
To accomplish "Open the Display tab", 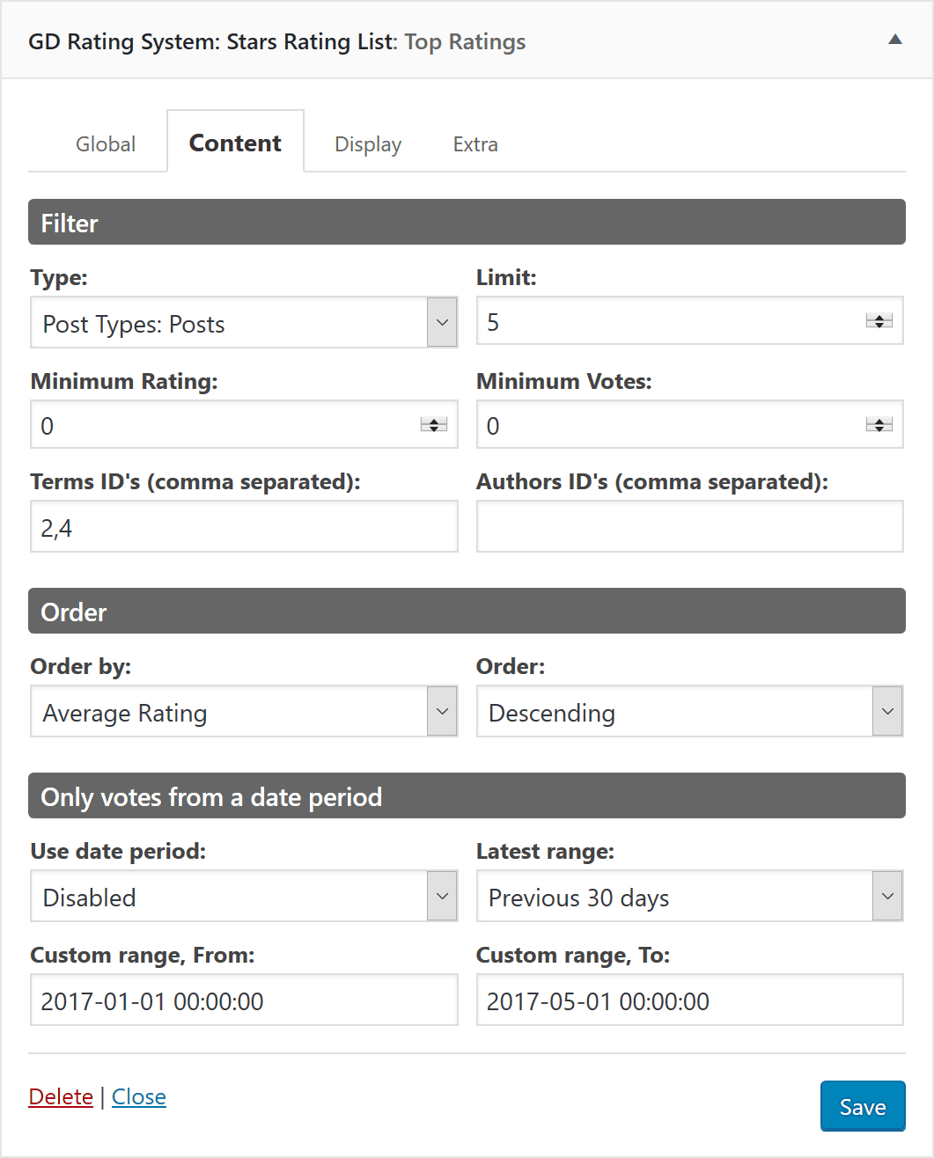I will pos(368,144).
